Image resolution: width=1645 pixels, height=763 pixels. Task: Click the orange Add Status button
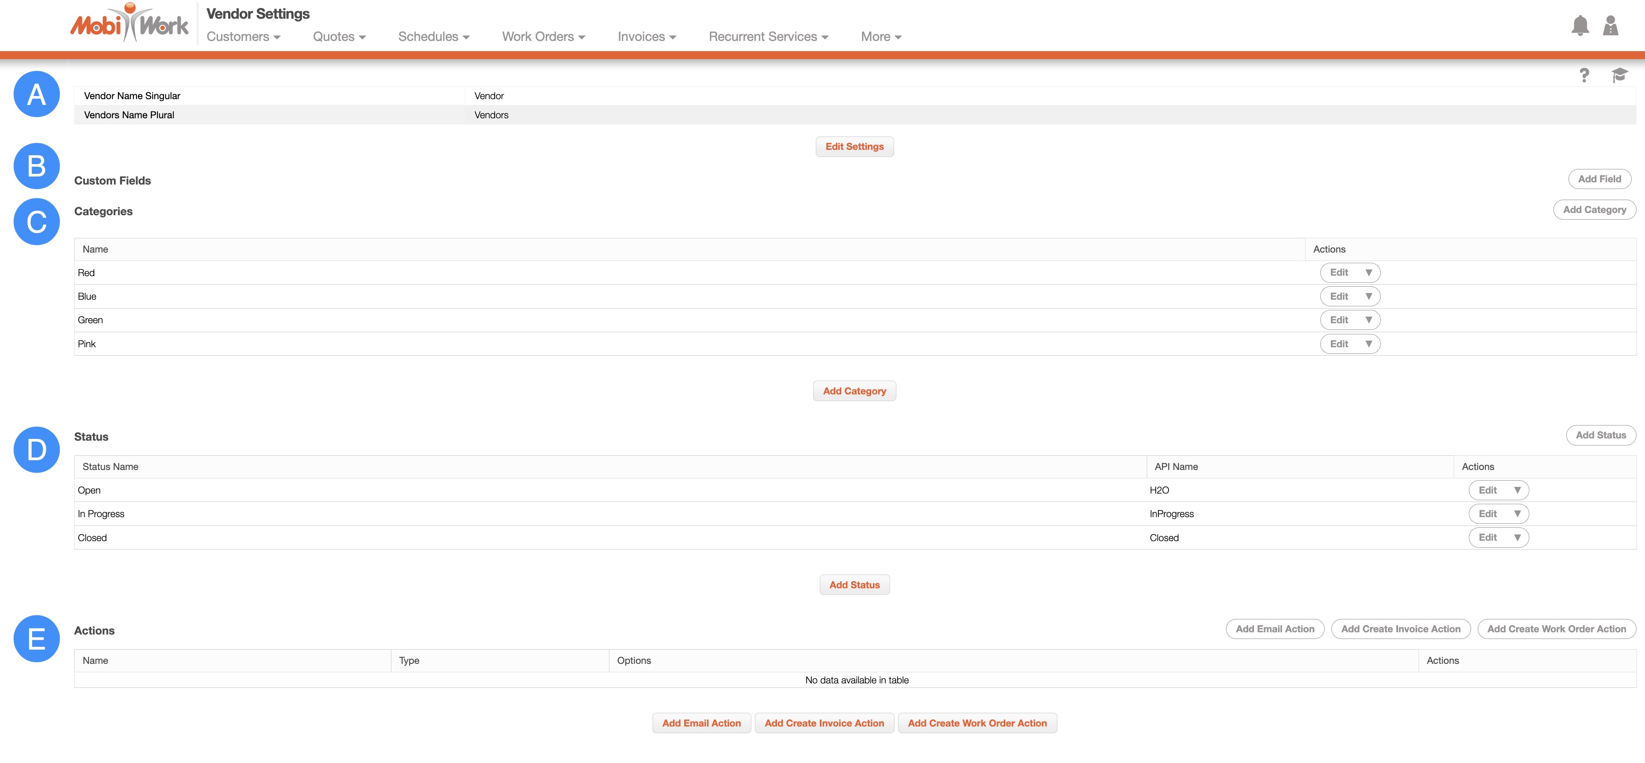click(855, 585)
